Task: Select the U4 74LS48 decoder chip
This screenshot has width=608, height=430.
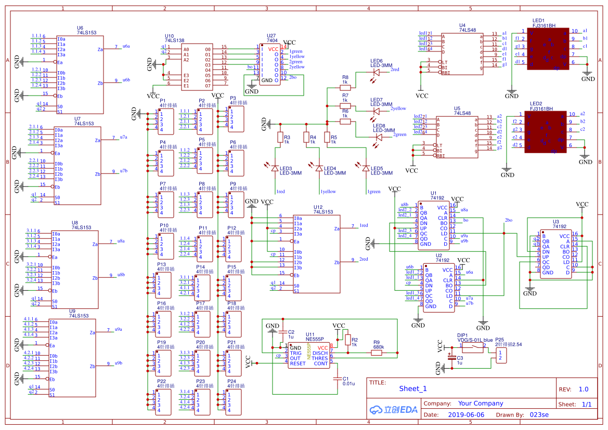Action: coord(462,54)
